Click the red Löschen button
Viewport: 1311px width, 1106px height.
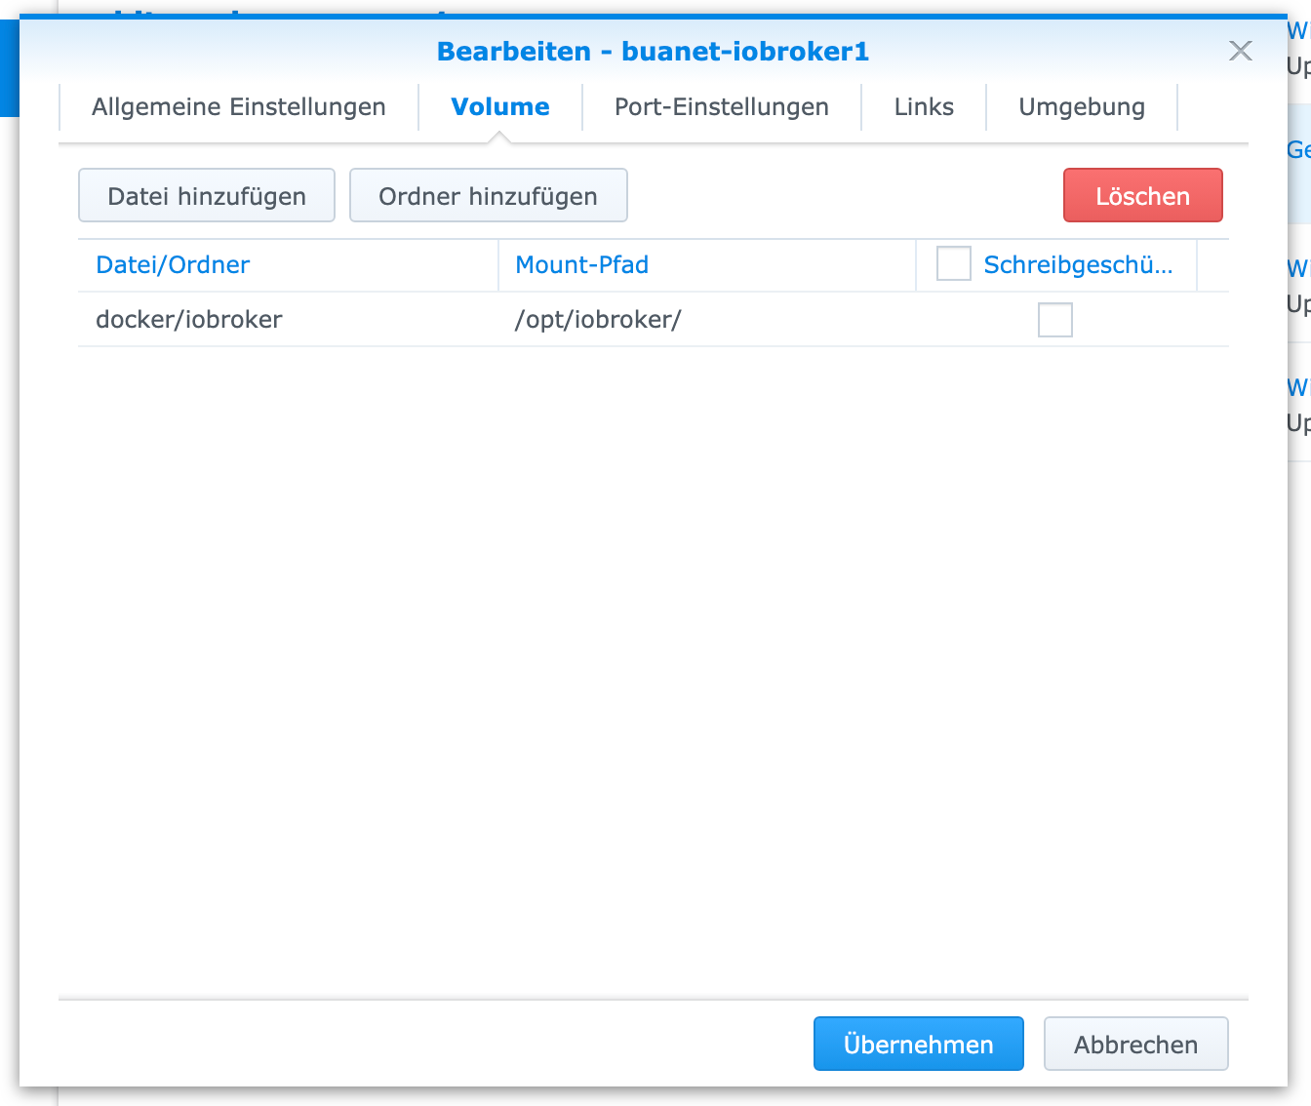click(1142, 195)
